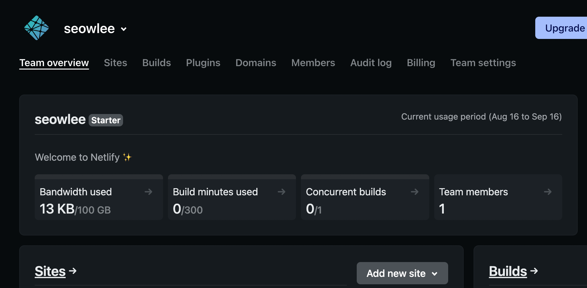Viewport: 587px width, 288px height.
Task: Switch to the Members tab
Action: (313, 63)
